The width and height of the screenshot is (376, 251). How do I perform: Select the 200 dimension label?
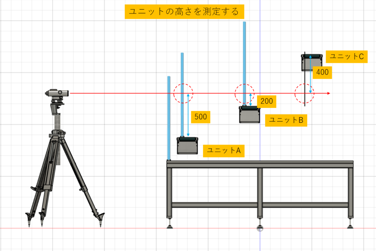266,100
